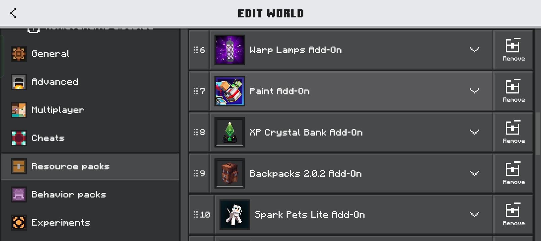
Task: Expand the Warp Lamps Add-On details
Action: [x=474, y=50]
